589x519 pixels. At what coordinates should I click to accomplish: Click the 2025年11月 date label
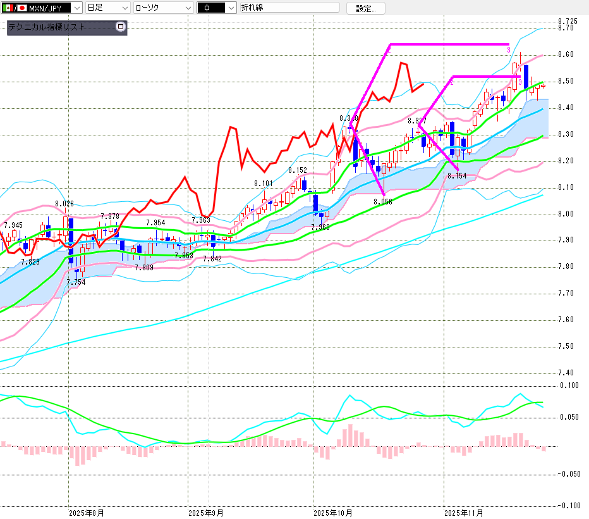tap(463, 512)
